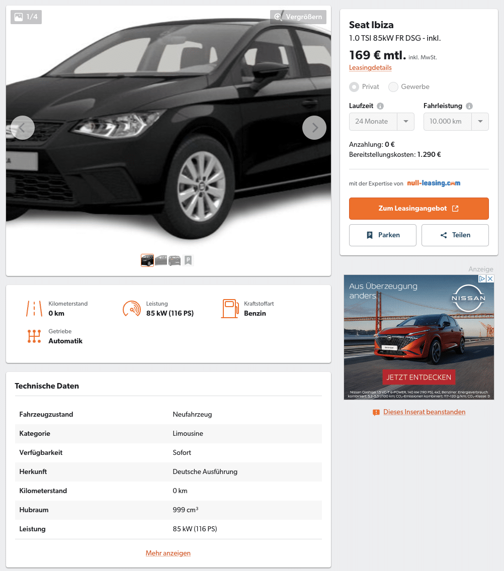Click JETZT ENTDECKEN on Nissan ad
Viewport: 504px width, 571px height.
click(x=418, y=377)
